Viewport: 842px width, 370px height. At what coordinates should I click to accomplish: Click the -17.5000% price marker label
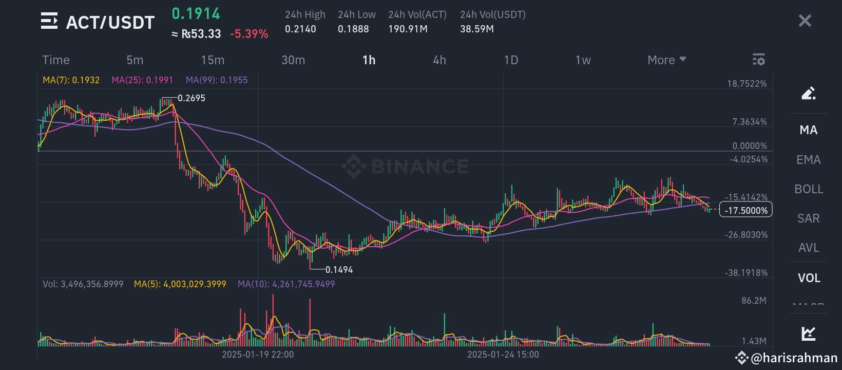point(745,210)
